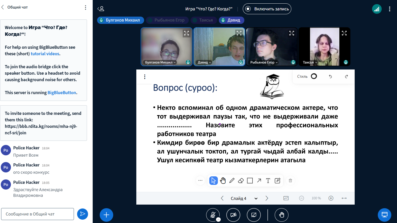Unmute the microphone
Viewport: 397px width, 223px height.
(213, 215)
